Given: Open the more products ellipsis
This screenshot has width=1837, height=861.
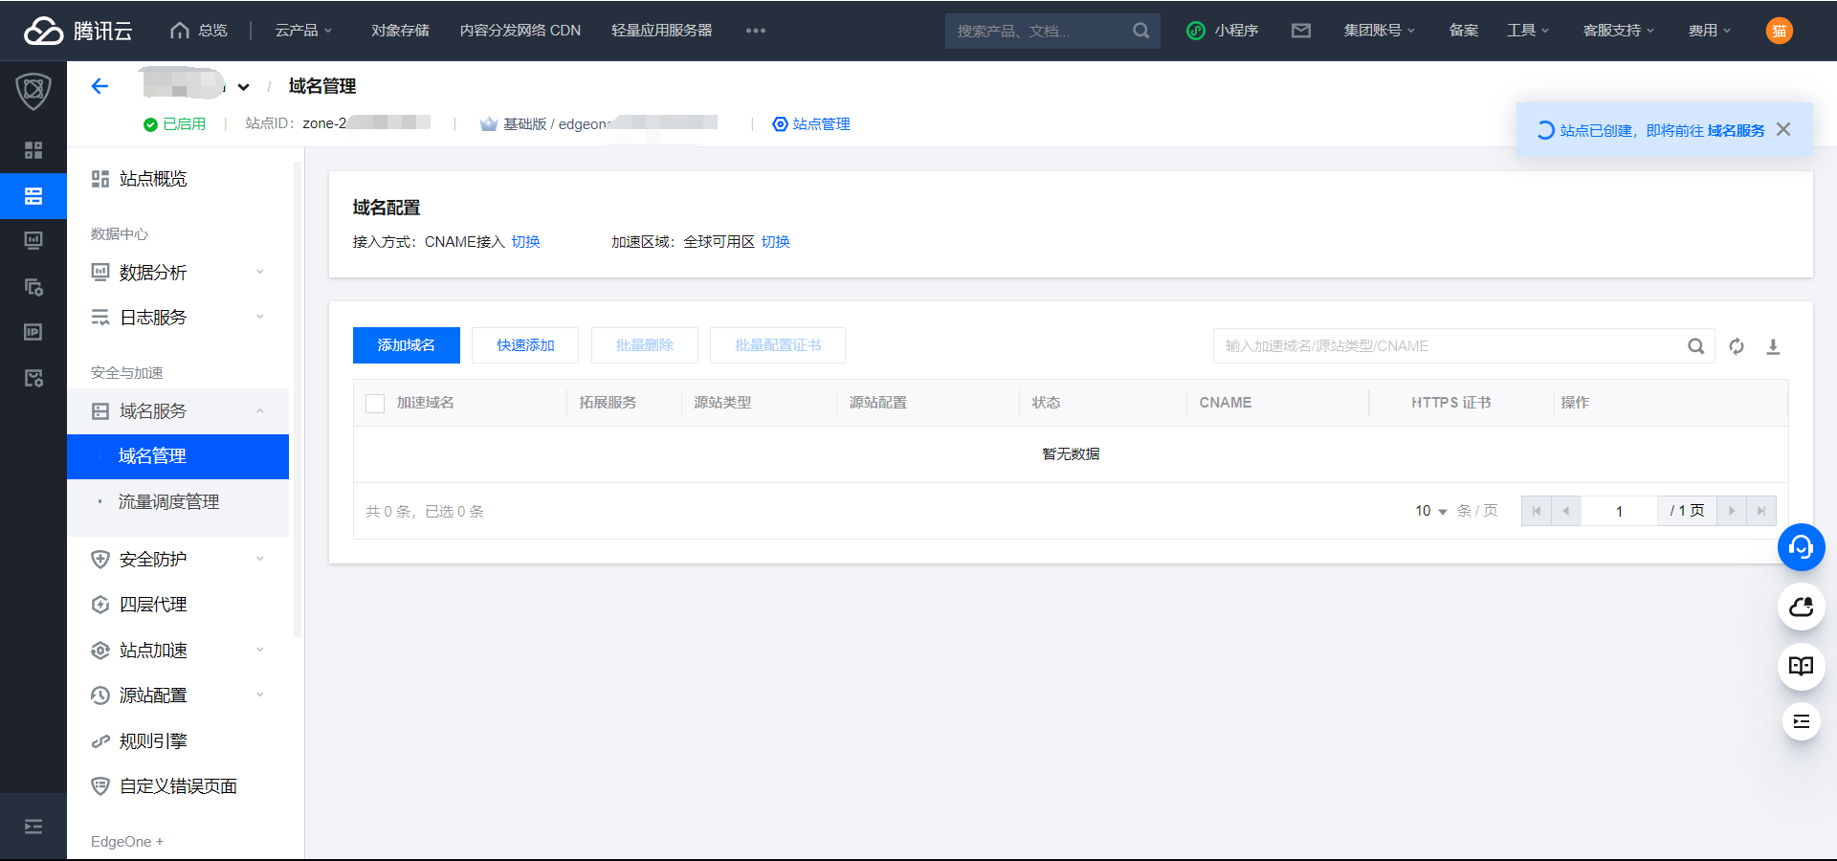Looking at the screenshot, I should tap(756, 31).
